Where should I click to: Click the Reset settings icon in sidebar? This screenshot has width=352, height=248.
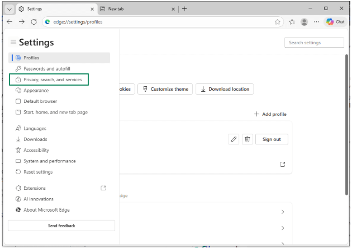click(18, 172)
